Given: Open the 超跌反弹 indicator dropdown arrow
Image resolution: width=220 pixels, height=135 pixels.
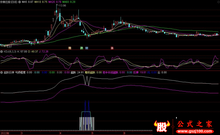Looking at the screenshot, I should (x=2, y=73).
